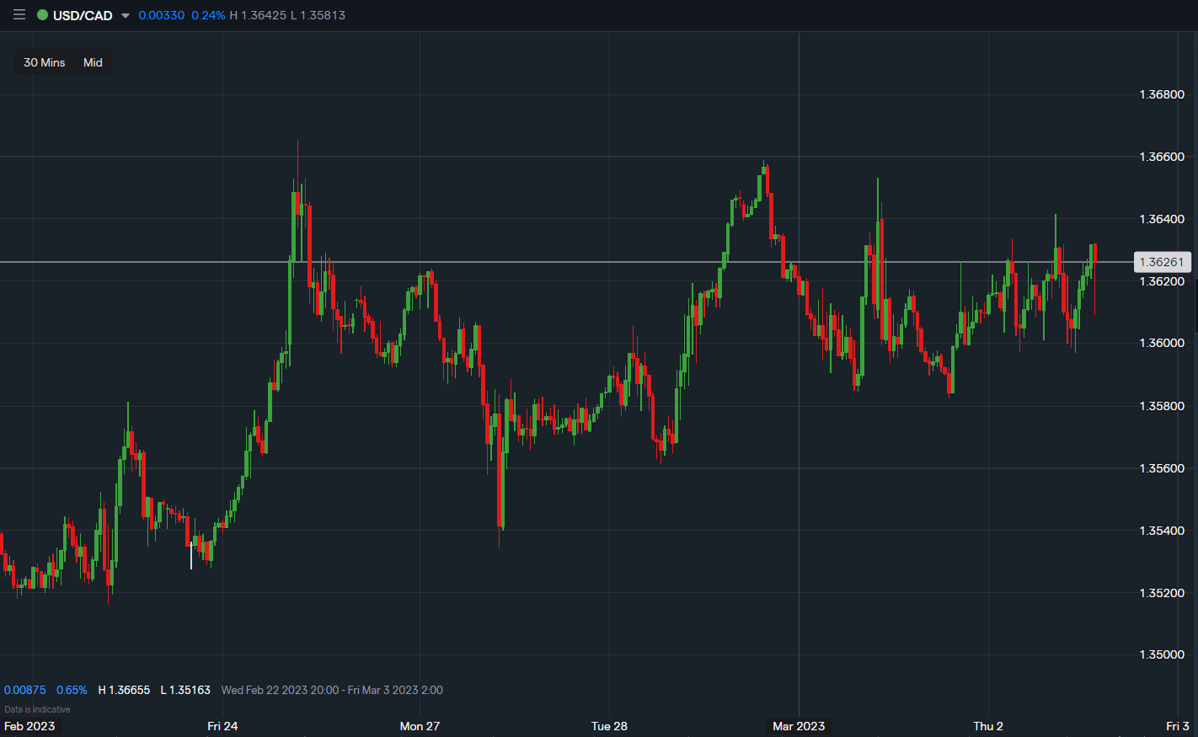Image resolution: width=1198 pixels, height=737 pixels.
Task: Click the 1.36600 price axis label
Action: click(1162, 157)
